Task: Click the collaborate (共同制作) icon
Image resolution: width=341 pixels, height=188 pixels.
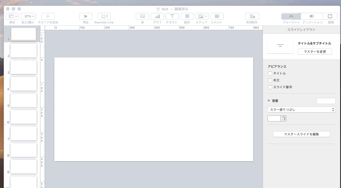Action: pyautogui.click(x=252, y=16)
